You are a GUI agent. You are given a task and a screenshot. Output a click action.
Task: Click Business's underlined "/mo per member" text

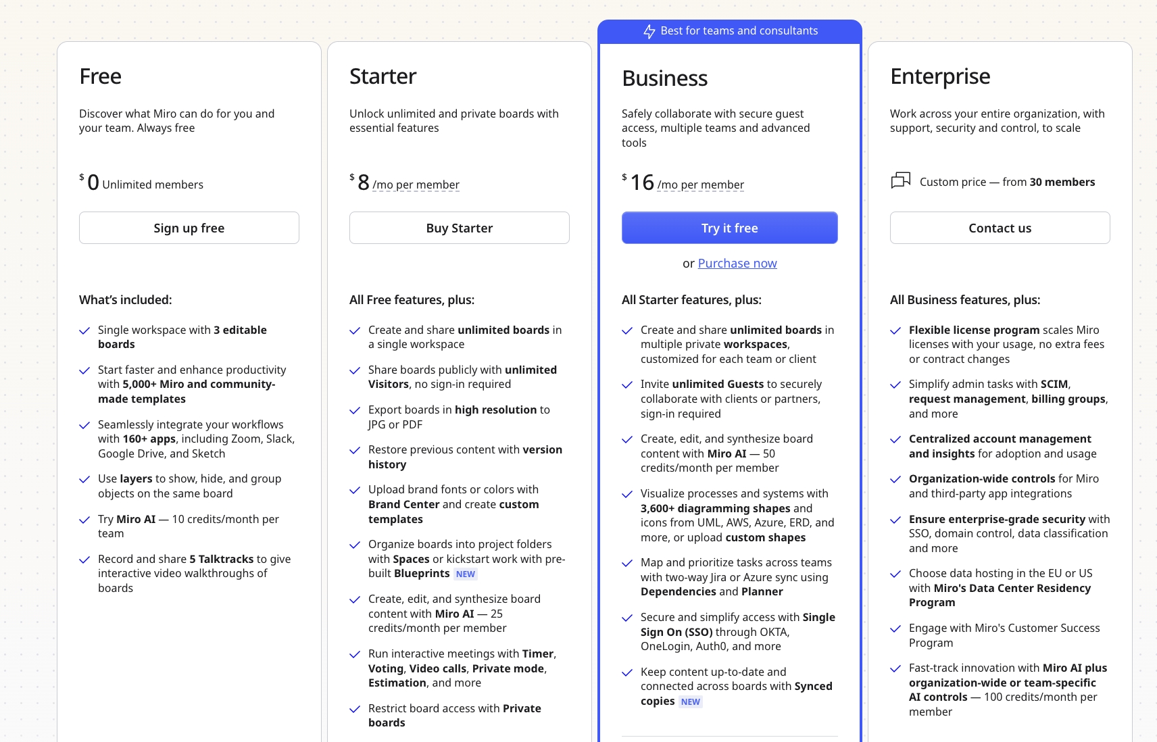coord(700,184)
